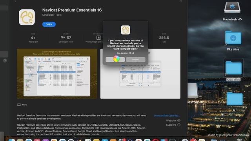Click the Navicat icon inside the import dialog
Image resolution: width=251 pixels, height=141 pixels.
[x=125, y=30]
